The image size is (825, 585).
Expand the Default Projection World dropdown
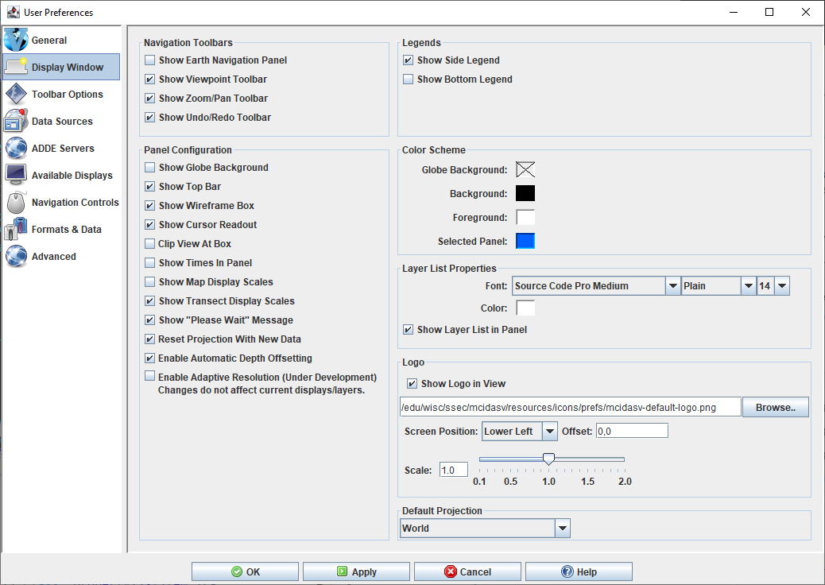point(562,529)
